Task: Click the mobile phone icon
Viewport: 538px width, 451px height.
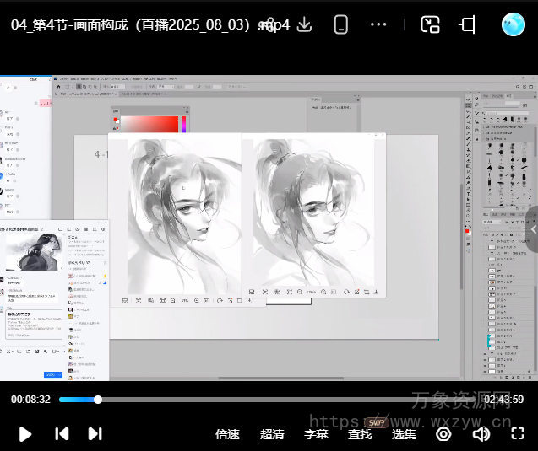Action: tap(340, 24)
